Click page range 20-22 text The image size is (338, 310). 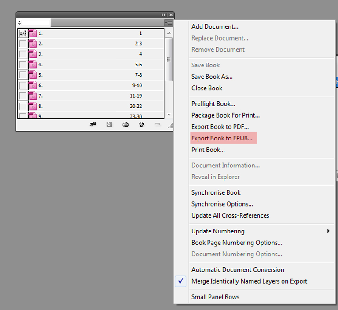(x=136, y=106)
